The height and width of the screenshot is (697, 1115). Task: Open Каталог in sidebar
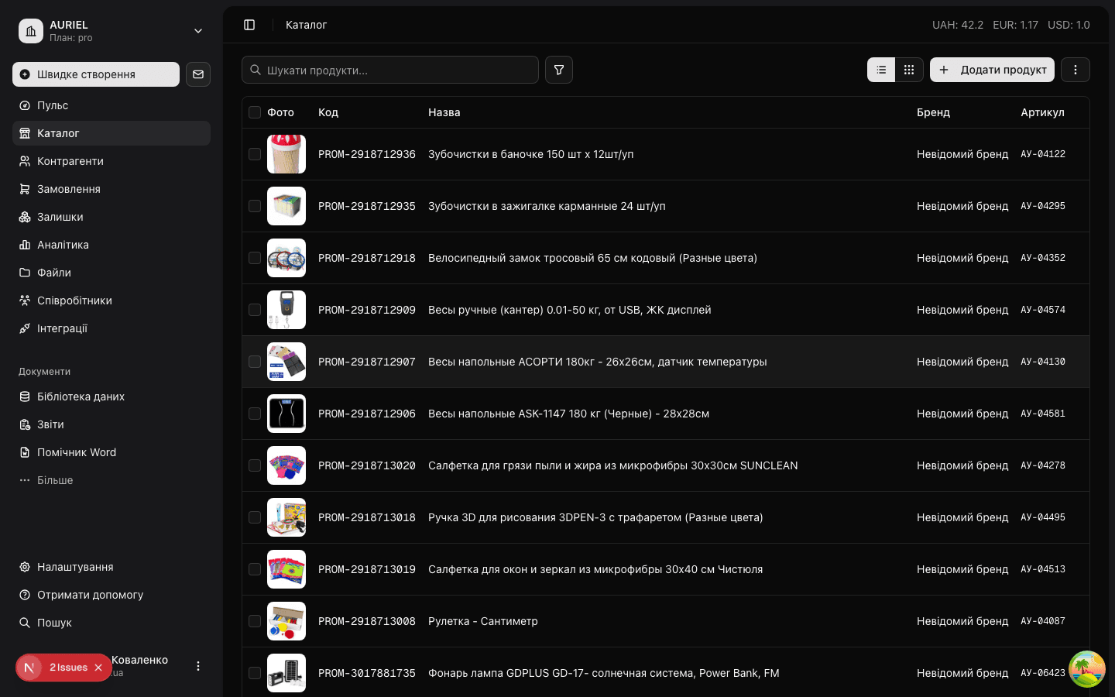click(x=111, y=133)
